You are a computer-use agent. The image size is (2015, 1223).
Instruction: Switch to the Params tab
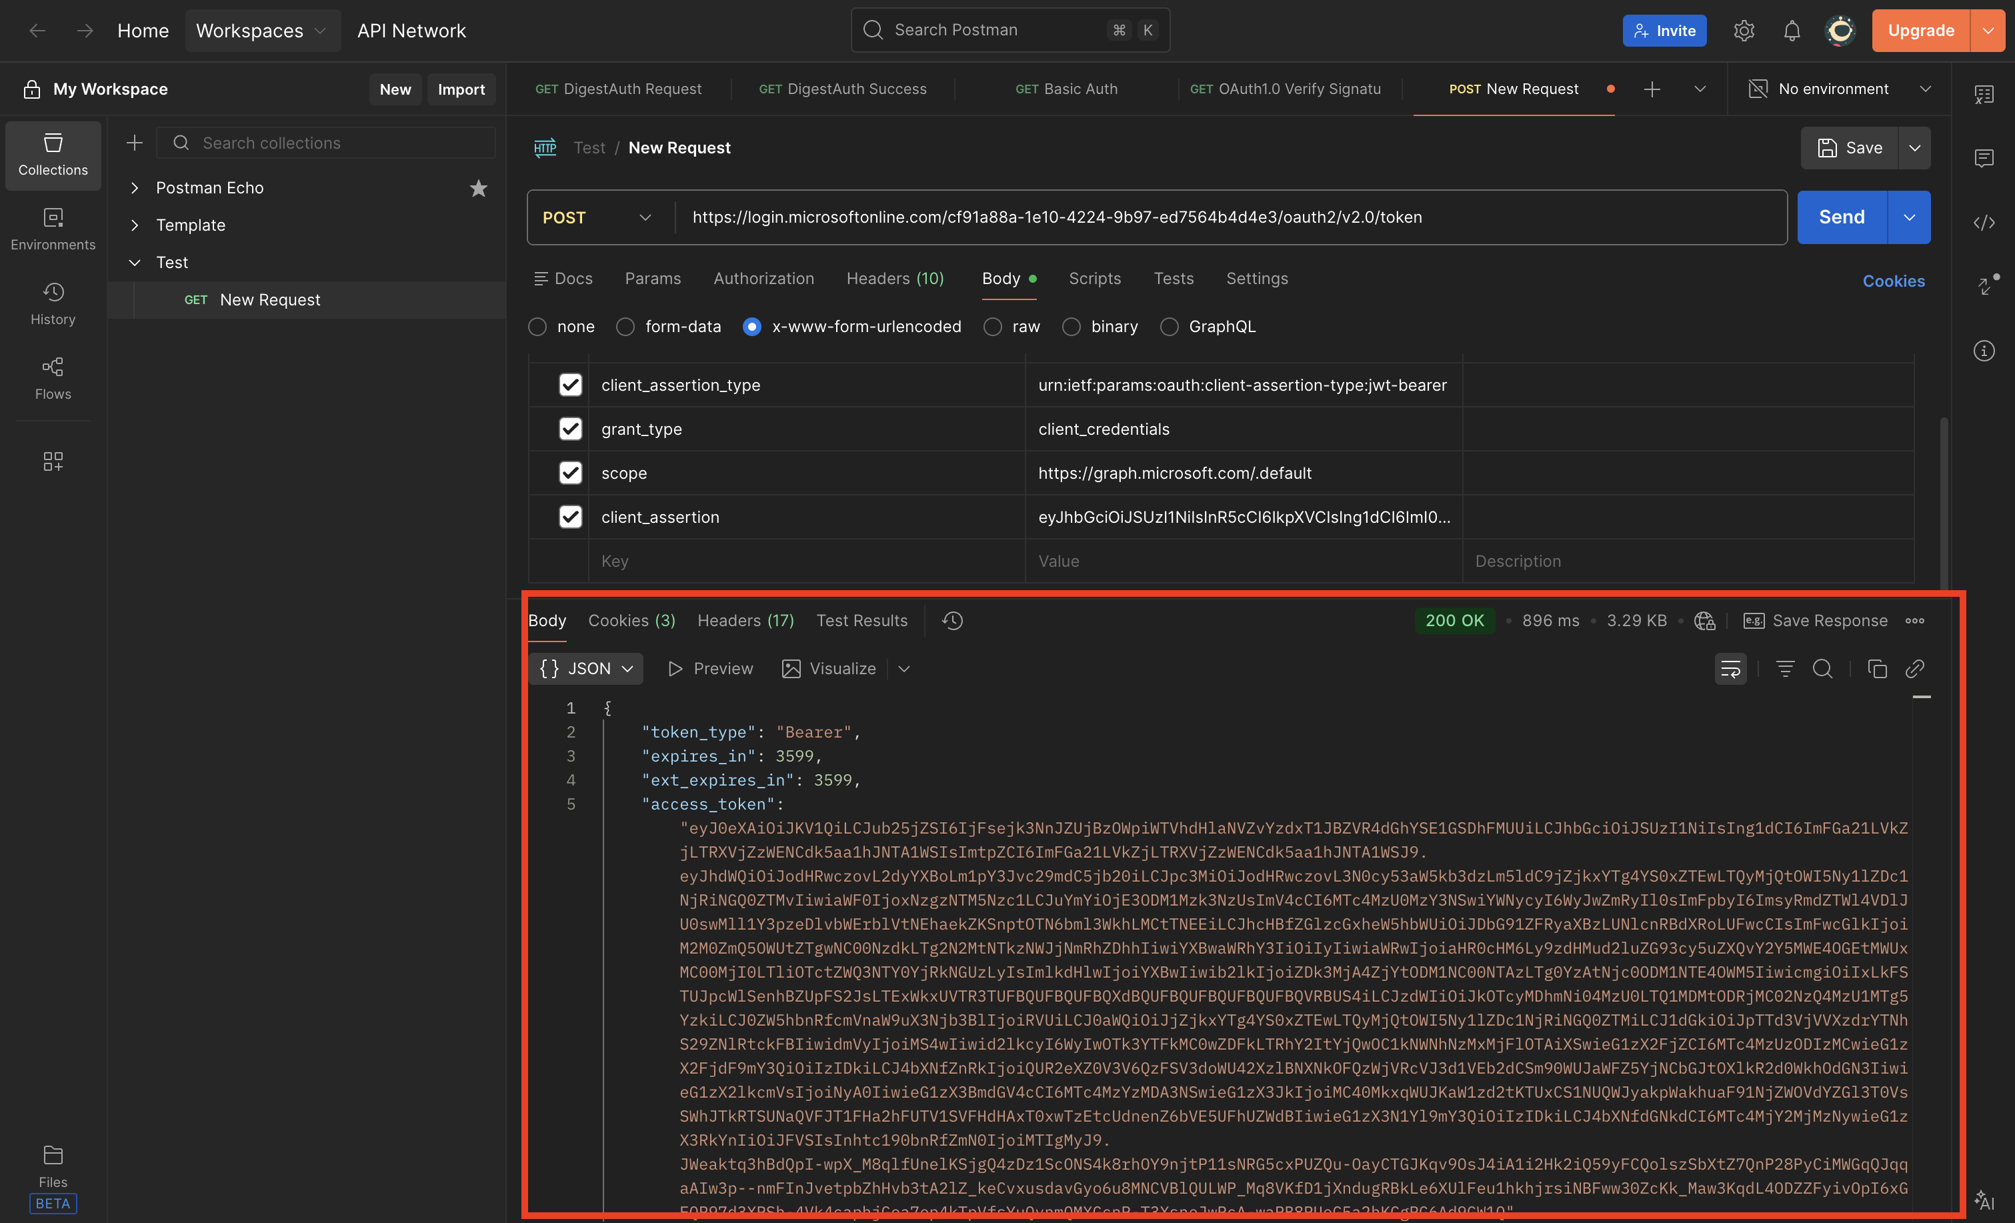[653, 279]
